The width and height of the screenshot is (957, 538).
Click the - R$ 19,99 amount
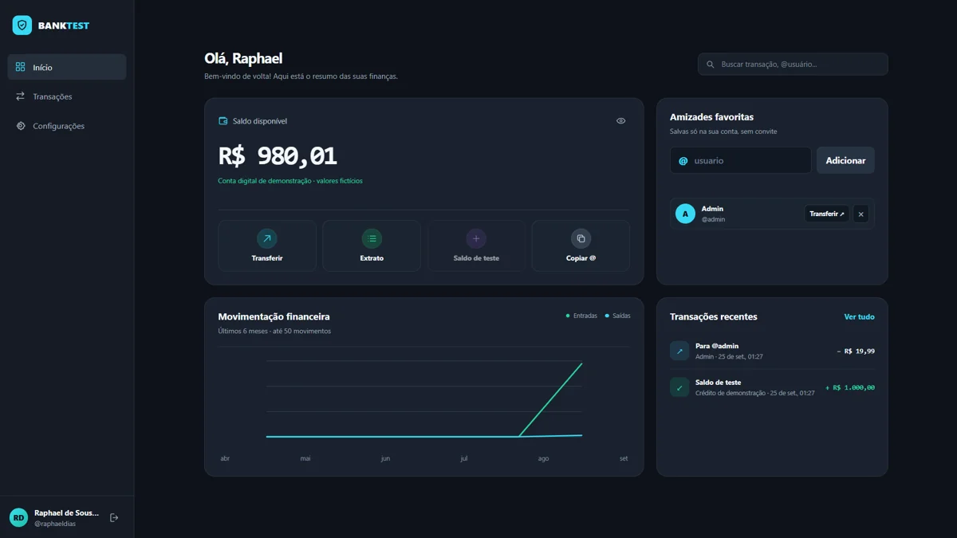[x=856, y=351]
